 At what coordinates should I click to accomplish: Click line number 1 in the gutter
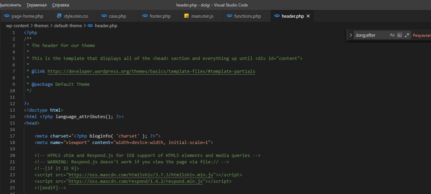tap(14, 33)
